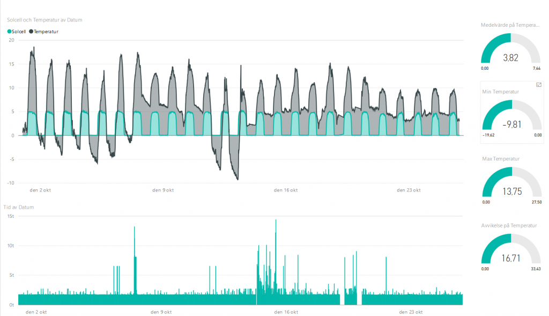This screenshot has width=549, height=316.
Task: Select the Medelvärde på Temperatur gauge title
Action: (x=510, y=25)
